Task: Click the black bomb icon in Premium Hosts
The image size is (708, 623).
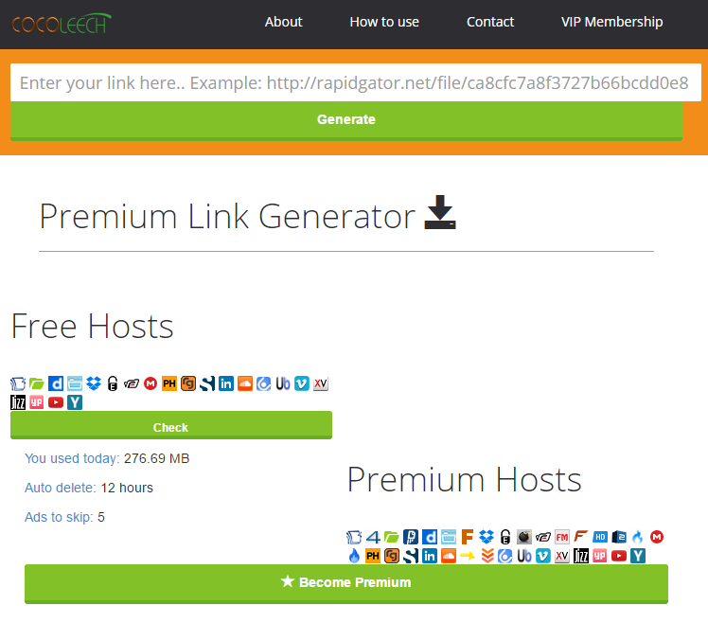Action: pos(524,537)
